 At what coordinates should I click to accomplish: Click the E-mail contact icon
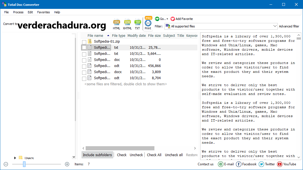click(220, 164)
